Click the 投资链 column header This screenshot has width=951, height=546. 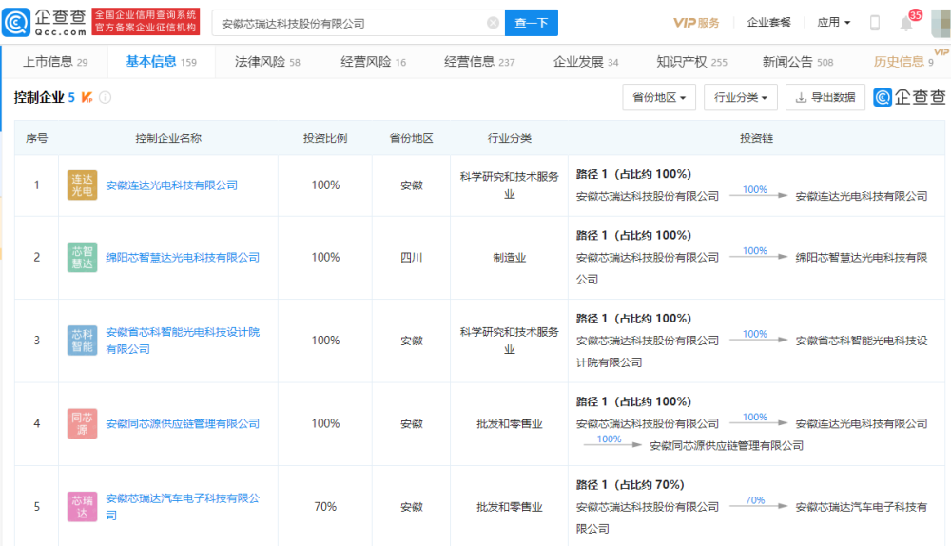point(756,138)
